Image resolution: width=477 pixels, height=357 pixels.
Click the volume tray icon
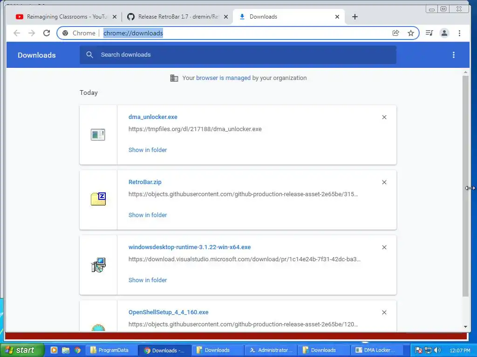(x=437, y=350)
